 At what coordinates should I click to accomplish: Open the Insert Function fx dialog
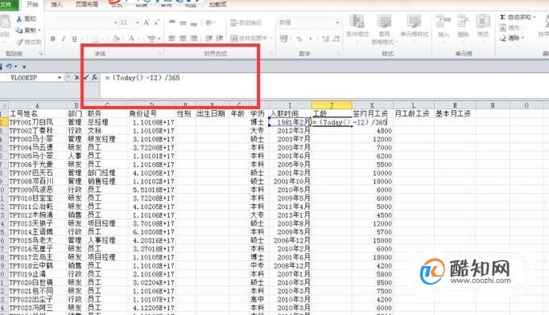(94, 78)
